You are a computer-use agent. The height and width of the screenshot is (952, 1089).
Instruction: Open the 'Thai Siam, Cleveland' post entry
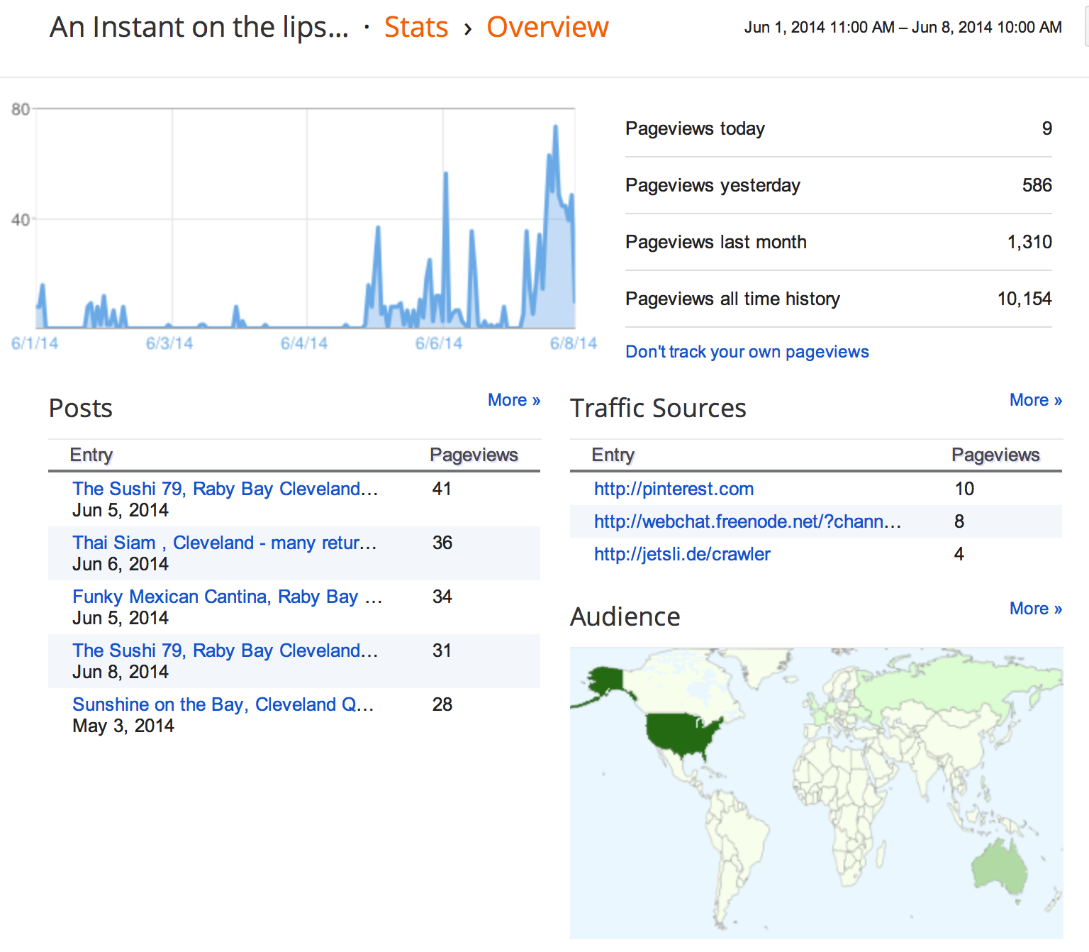[225, 543]
